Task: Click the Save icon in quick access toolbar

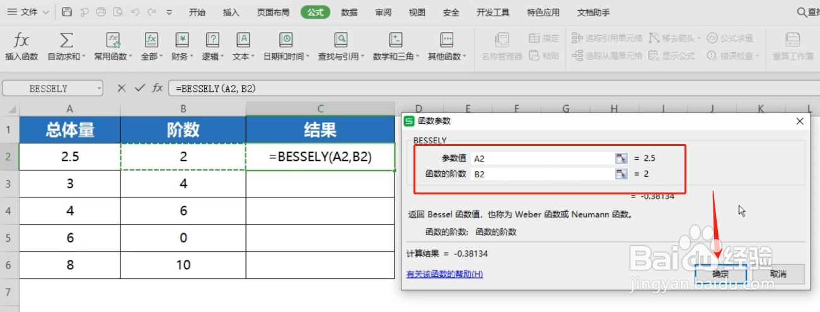Action: click(67, 12)
